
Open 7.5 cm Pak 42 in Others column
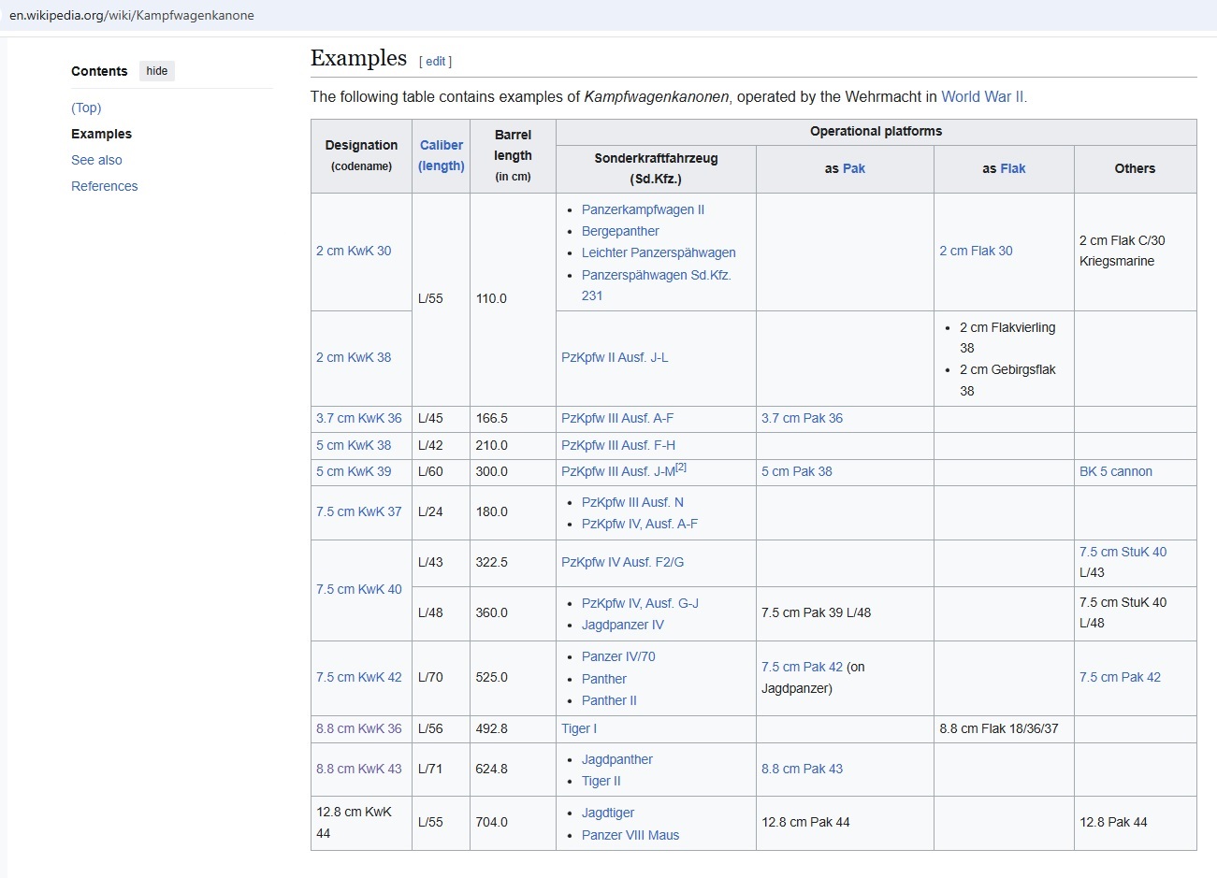tap(1120, 677)
